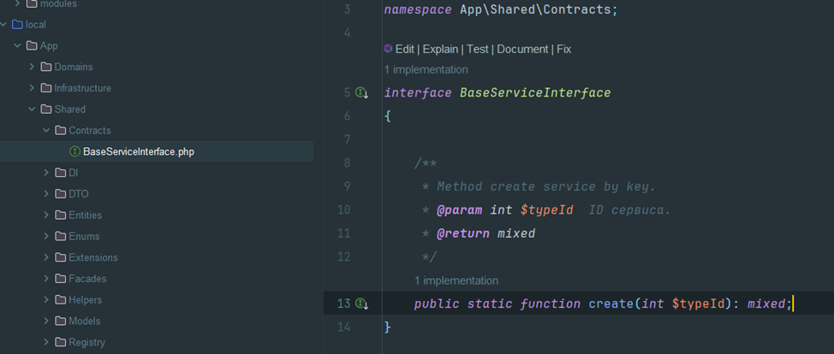The height and width of the screenshot is (354, 834).
Task: Click the Domains folder icon
Action: click(46, 67)
